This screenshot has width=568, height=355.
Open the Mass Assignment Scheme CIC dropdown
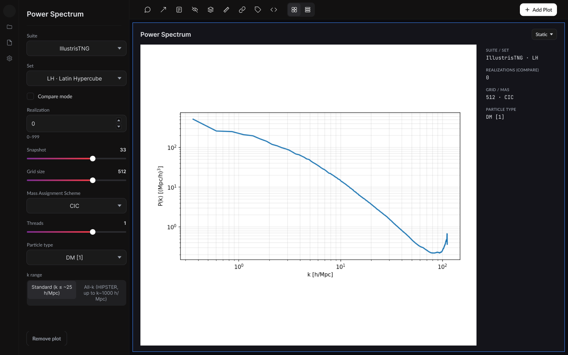[x=77, y=206]
